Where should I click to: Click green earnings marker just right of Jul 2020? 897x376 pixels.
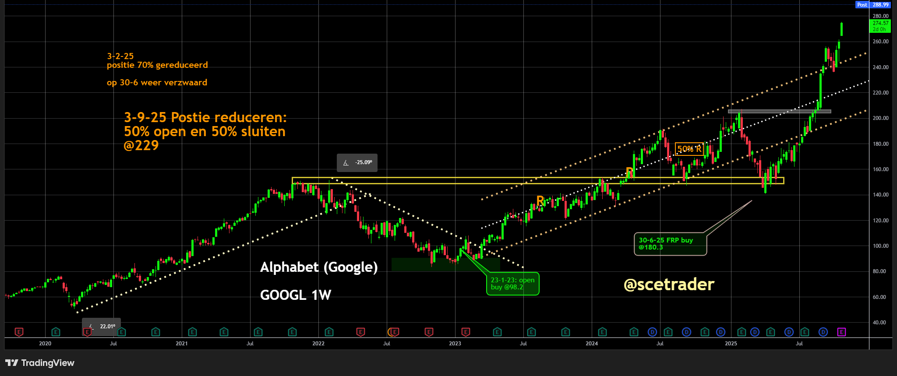[x=122, y=332]
